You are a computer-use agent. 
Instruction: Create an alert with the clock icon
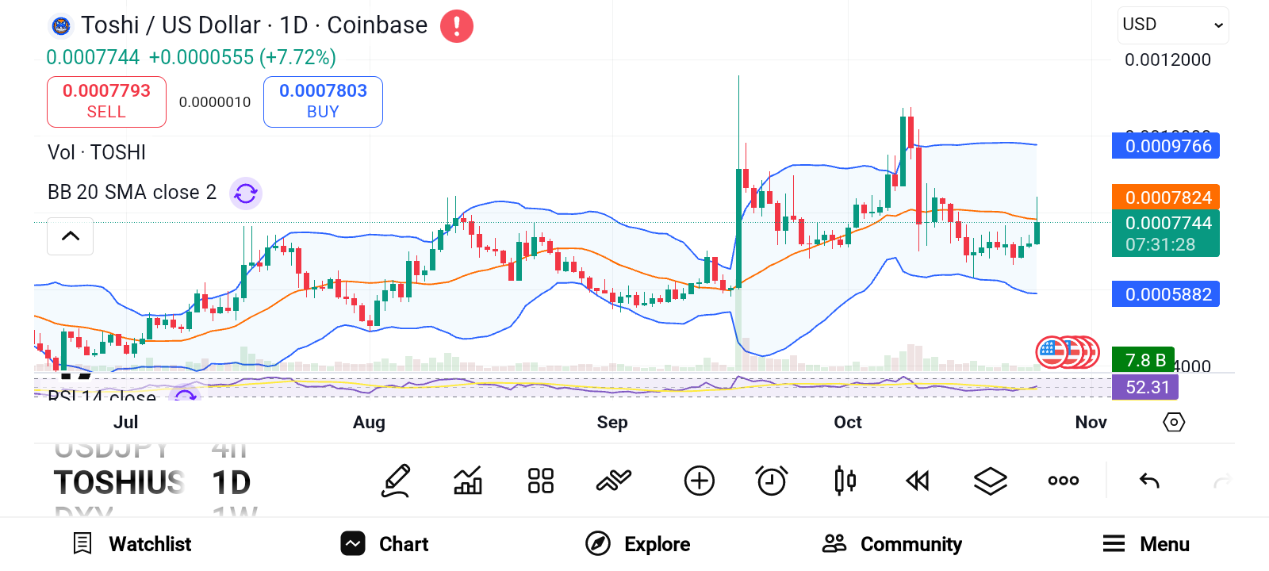[x=771, y=481]
